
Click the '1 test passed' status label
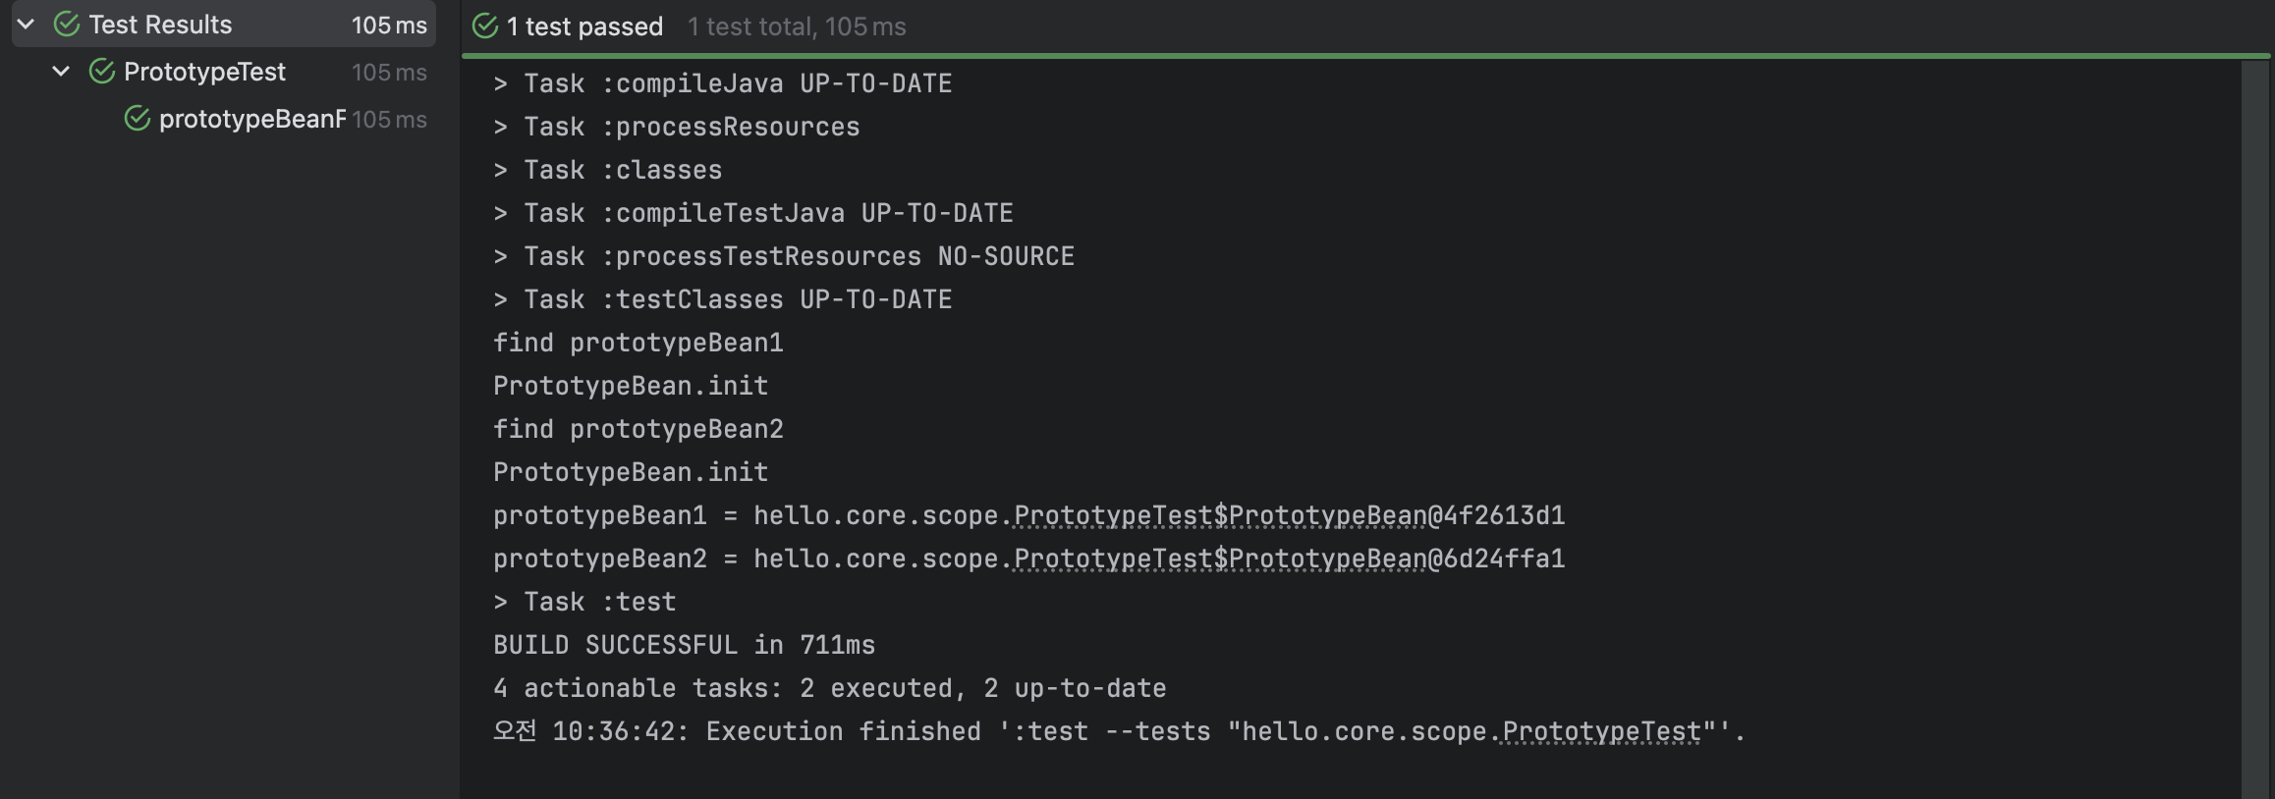[584, 27]
